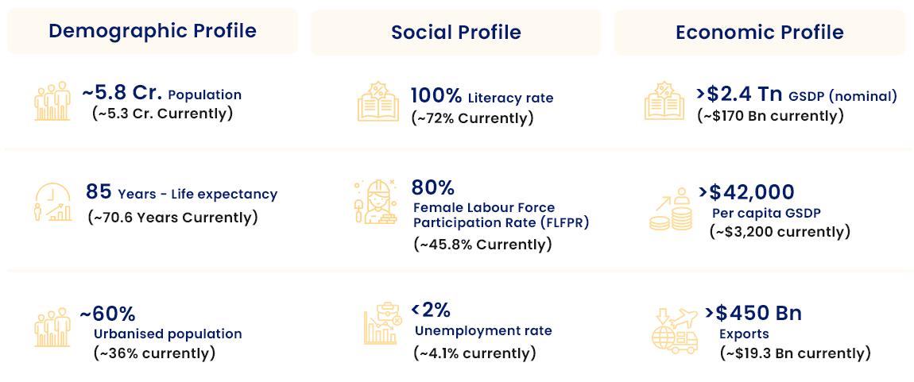The image size is (914, 382).
Task: Click the globe and airplane Exports icon
Action: [675, 330]
